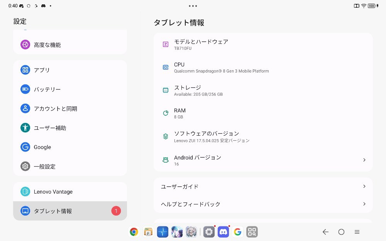Tap the CPU chip icon
386x241 pixels.
pyautogui.click(x=166, y=67)
